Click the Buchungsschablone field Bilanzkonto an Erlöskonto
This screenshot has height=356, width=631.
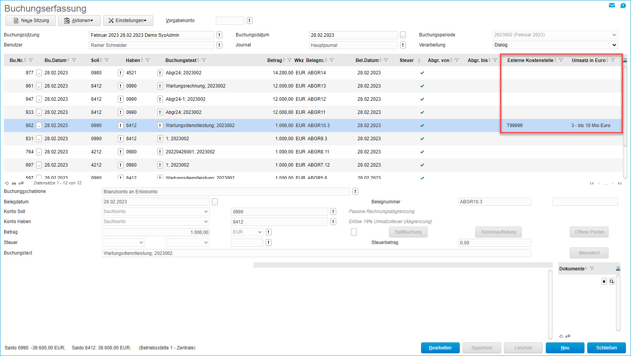(226, 191)
